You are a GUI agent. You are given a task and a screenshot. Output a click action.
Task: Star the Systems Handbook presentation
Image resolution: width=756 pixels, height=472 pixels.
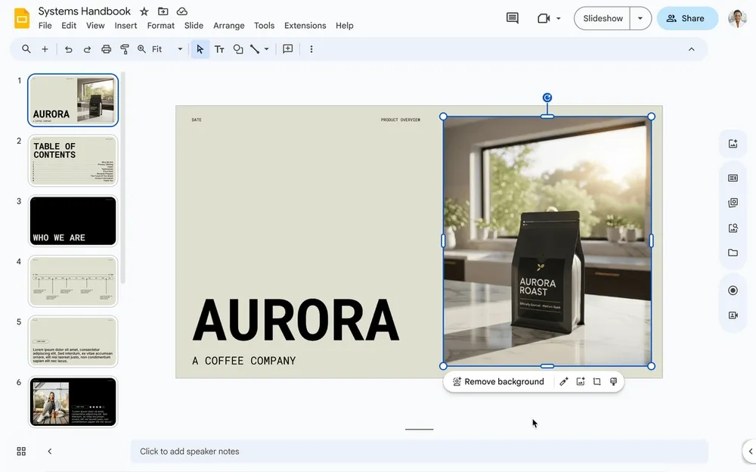[144, 11]
